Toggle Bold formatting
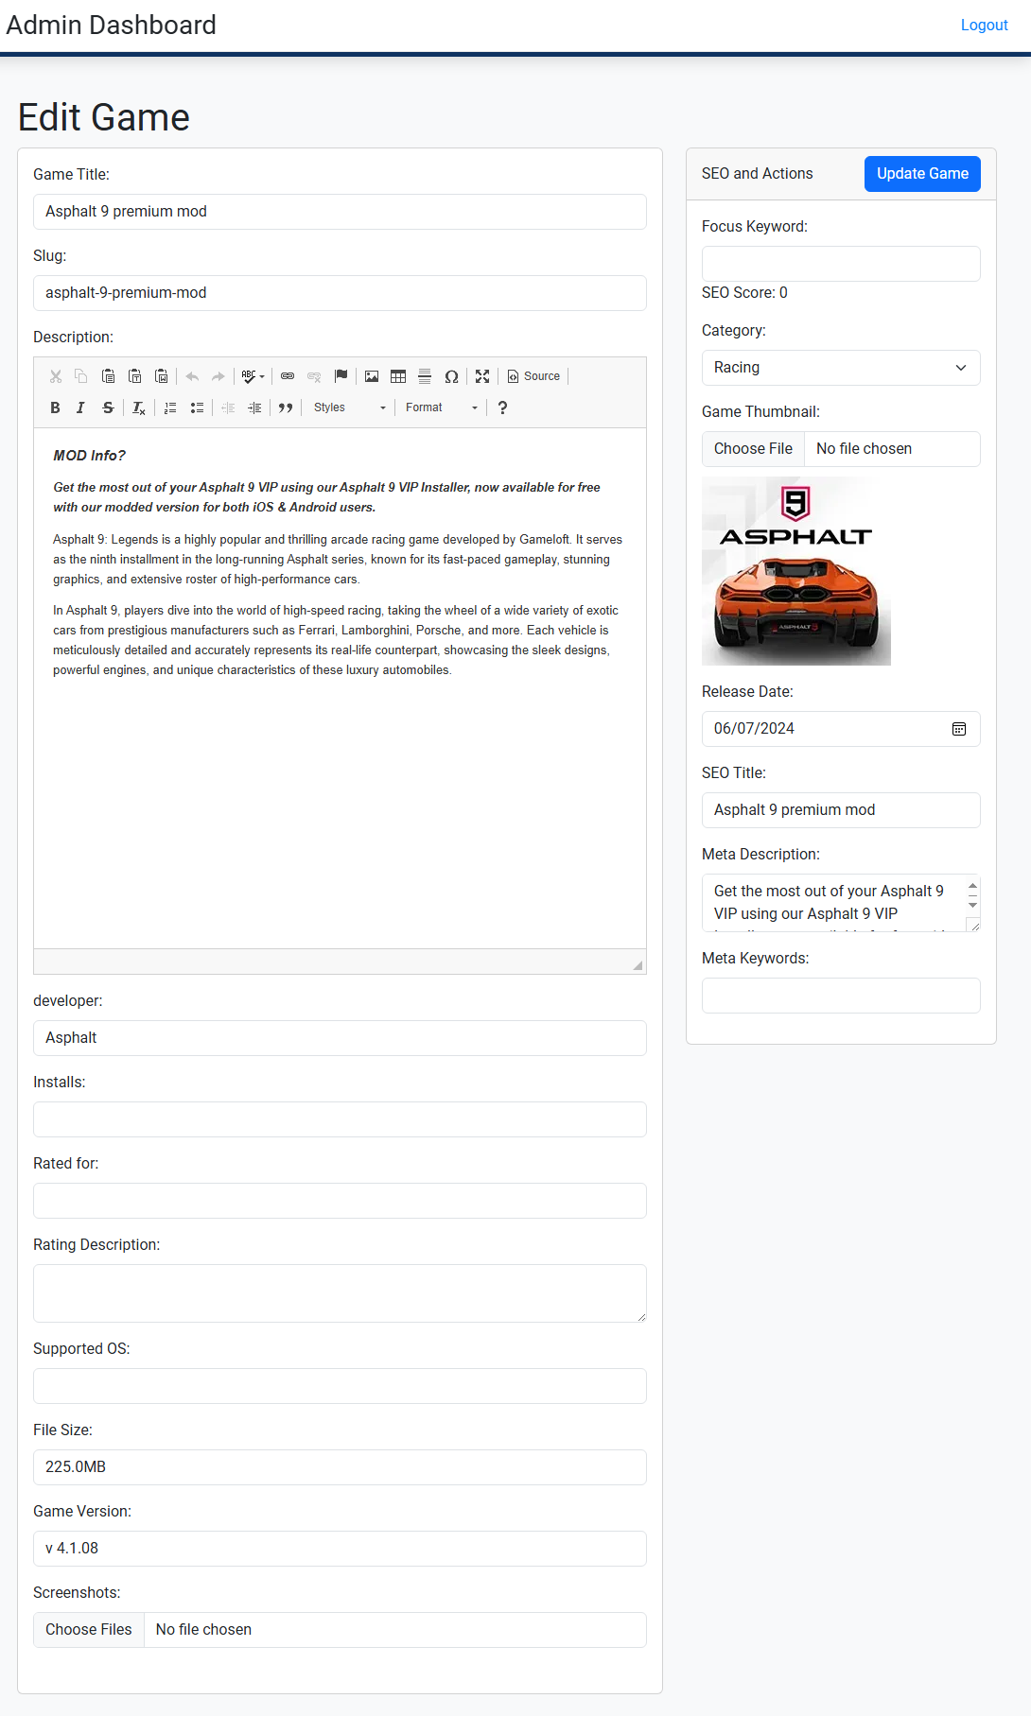 (55, 407)
